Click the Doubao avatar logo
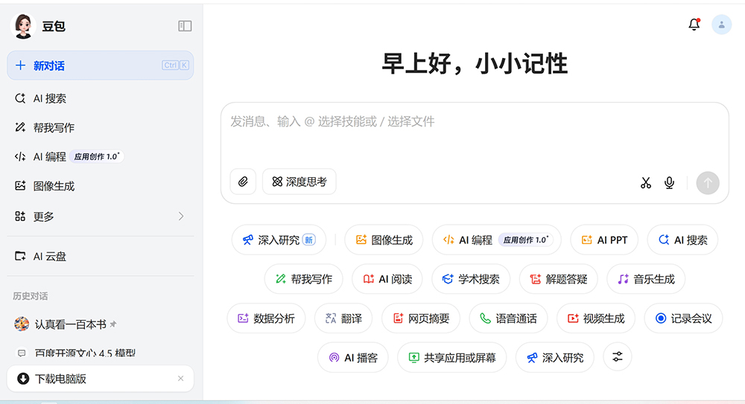 coord(23,25)
